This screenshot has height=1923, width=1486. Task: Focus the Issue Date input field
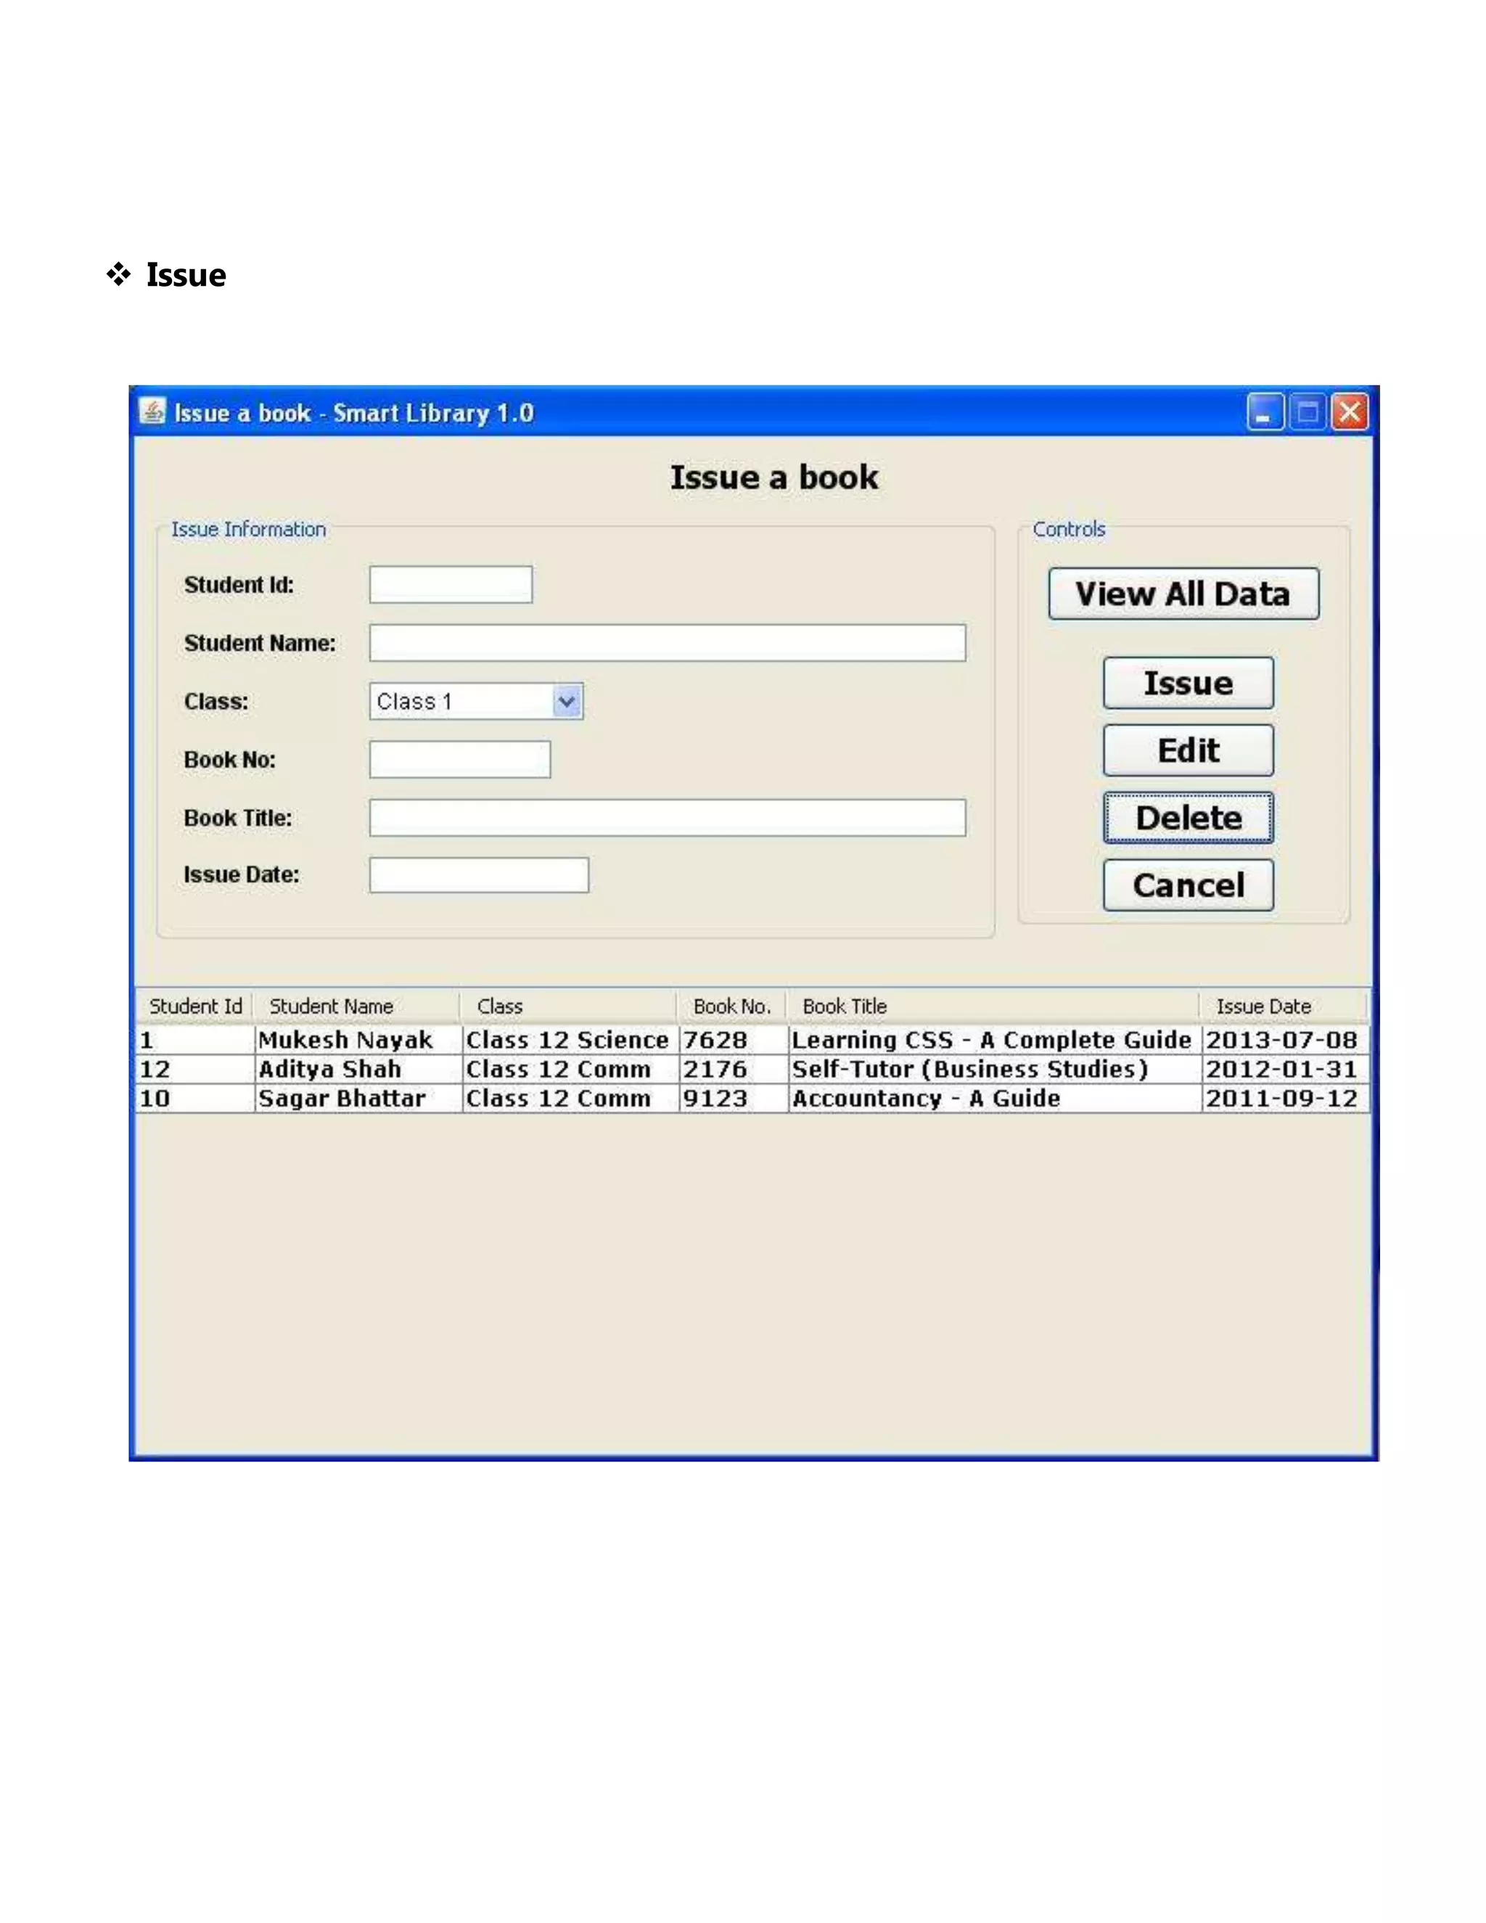[x=479, y=875]
